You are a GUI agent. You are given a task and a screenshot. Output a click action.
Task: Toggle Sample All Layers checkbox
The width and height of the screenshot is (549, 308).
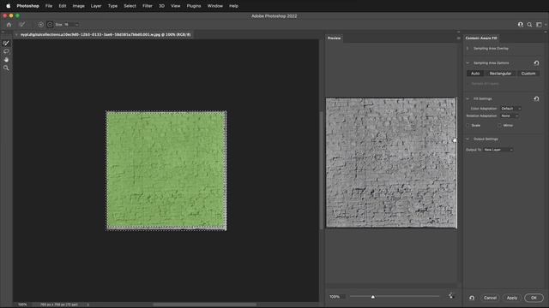[468, 84]
